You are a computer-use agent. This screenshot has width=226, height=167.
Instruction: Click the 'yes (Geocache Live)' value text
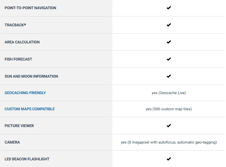(x=169, y=93)
